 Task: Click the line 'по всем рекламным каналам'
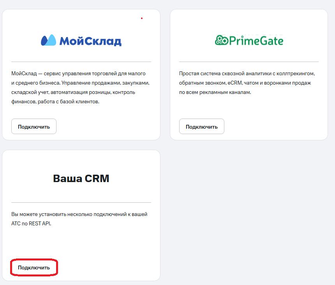[215, 92]
